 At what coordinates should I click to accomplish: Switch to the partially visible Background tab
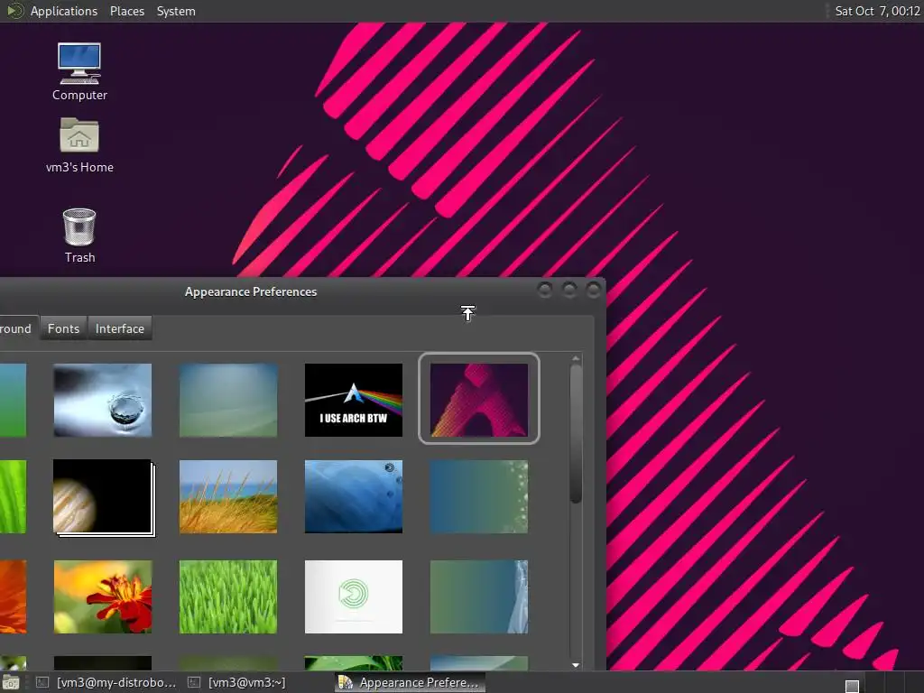(x=18, y=328)
